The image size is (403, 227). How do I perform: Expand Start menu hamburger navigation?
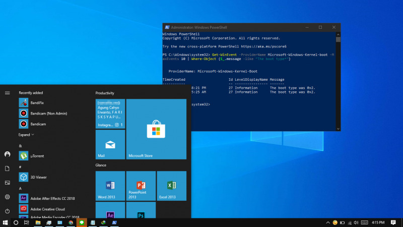[x=7, y=93]
